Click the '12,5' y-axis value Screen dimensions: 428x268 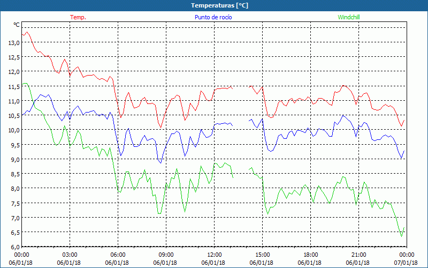point(14,57)
